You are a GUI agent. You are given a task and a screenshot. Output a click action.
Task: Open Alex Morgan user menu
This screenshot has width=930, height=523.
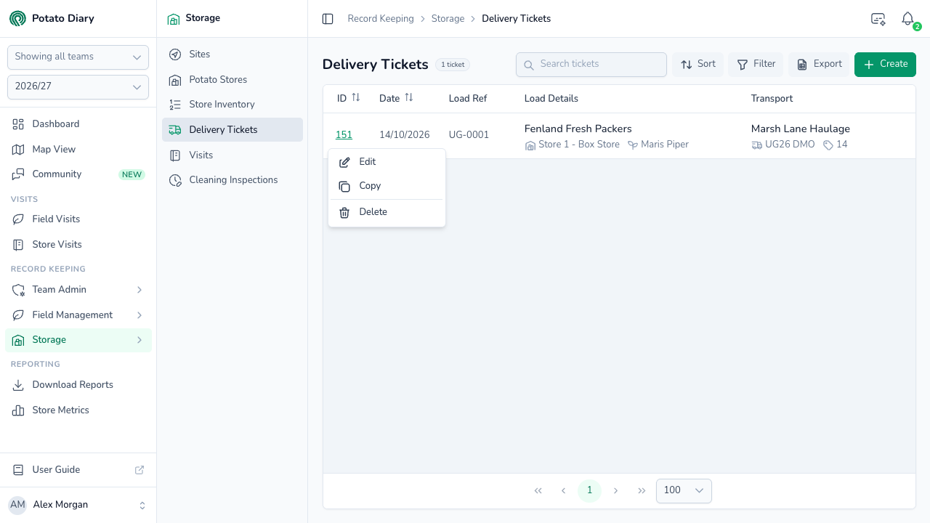[78, 505]
